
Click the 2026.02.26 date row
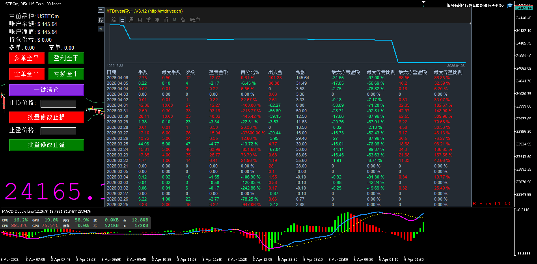coord(117,199)
